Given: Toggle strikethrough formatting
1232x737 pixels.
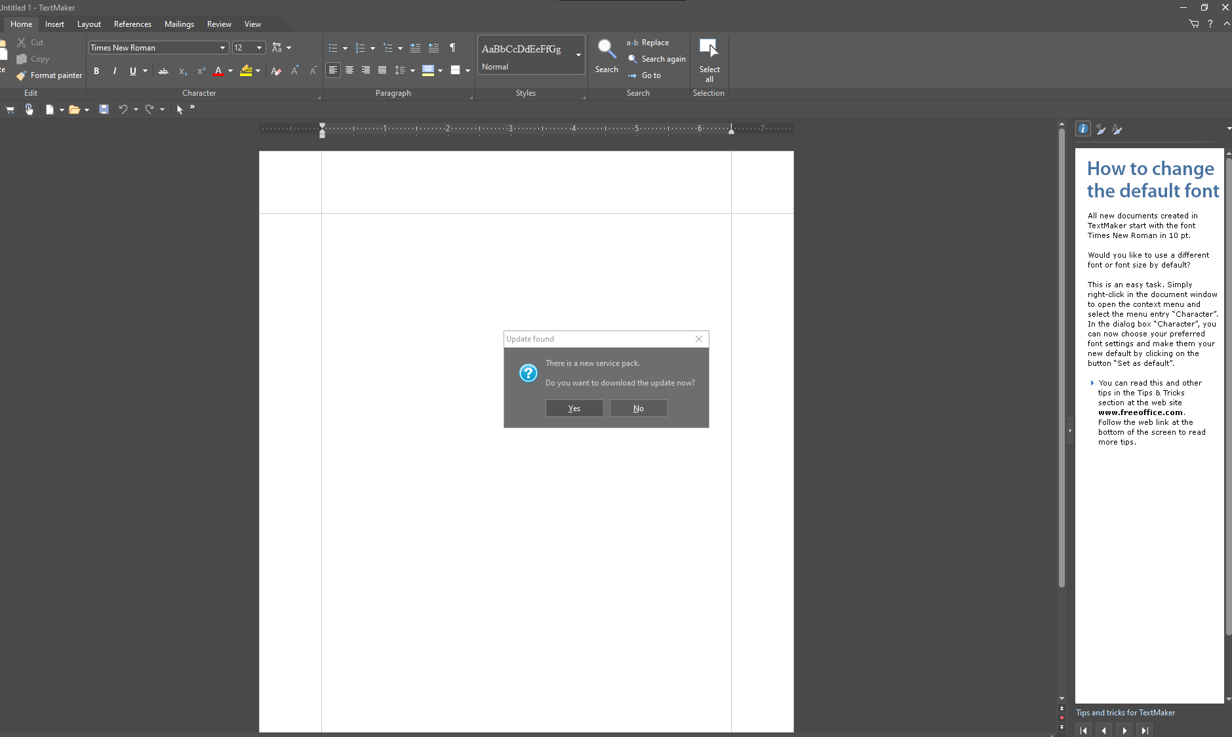Looking at the screenshot, I should [x=163, y=71].
